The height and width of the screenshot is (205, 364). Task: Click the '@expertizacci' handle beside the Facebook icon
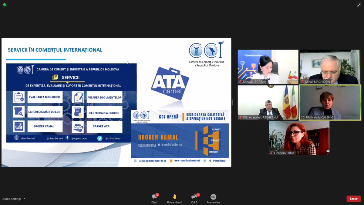point(80,138)
